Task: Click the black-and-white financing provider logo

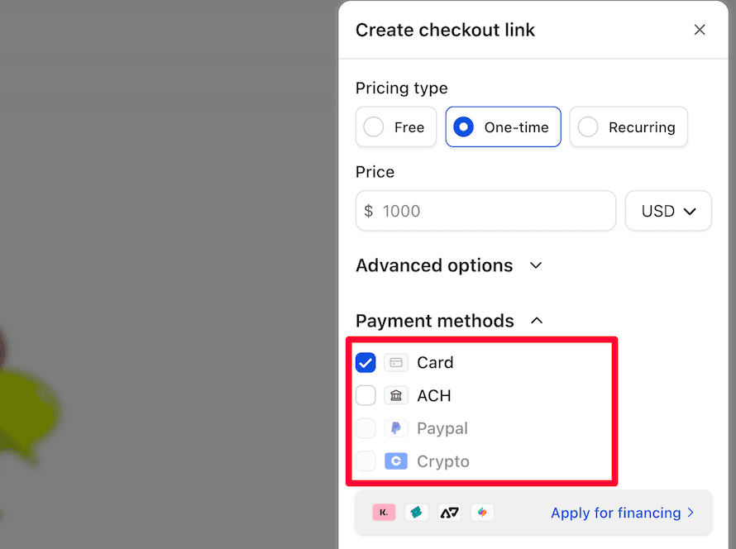Action: [x=449, y=513]
